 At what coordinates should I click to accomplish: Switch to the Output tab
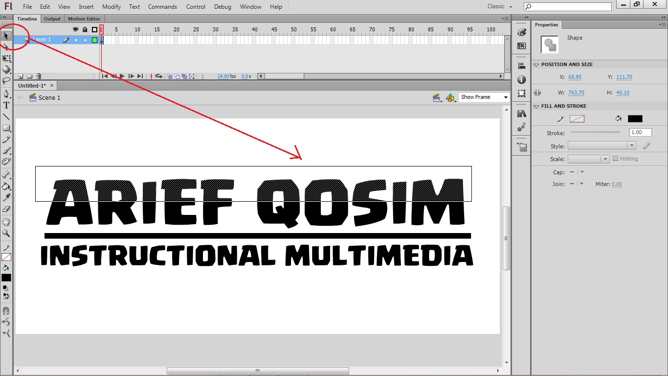pos(52,19)
